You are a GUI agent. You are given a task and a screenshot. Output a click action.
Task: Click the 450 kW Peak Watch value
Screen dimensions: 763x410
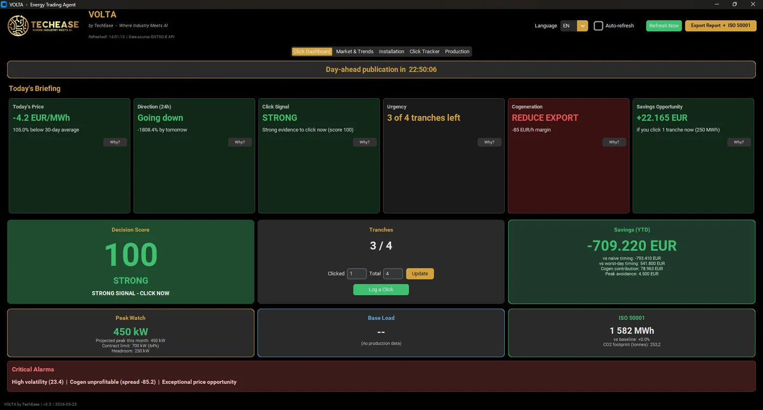click(131, 331)
